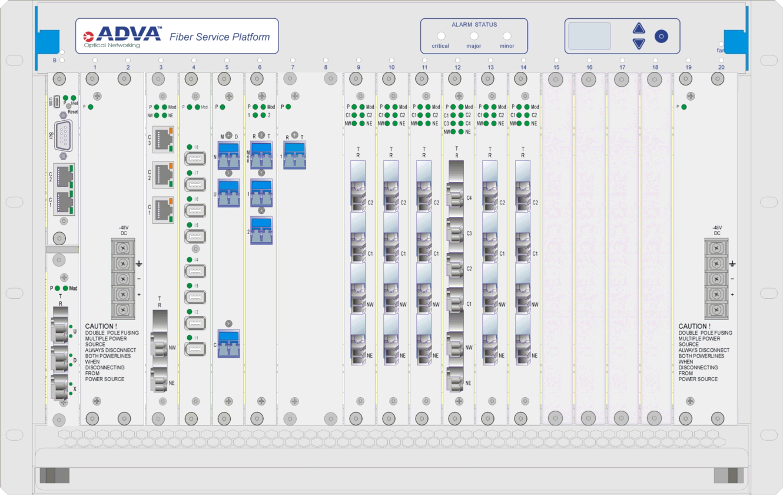Click the NE port in slot 9 module

point(359,352)
